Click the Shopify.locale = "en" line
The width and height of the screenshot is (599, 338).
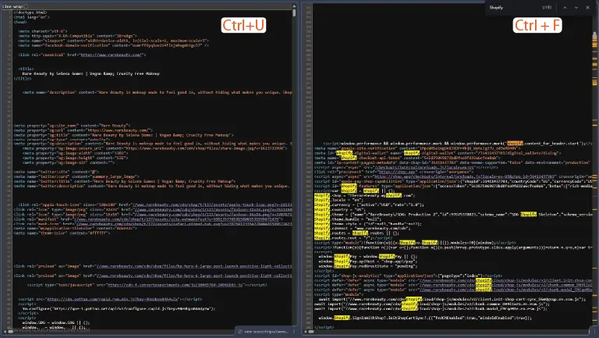coord(338,200)
